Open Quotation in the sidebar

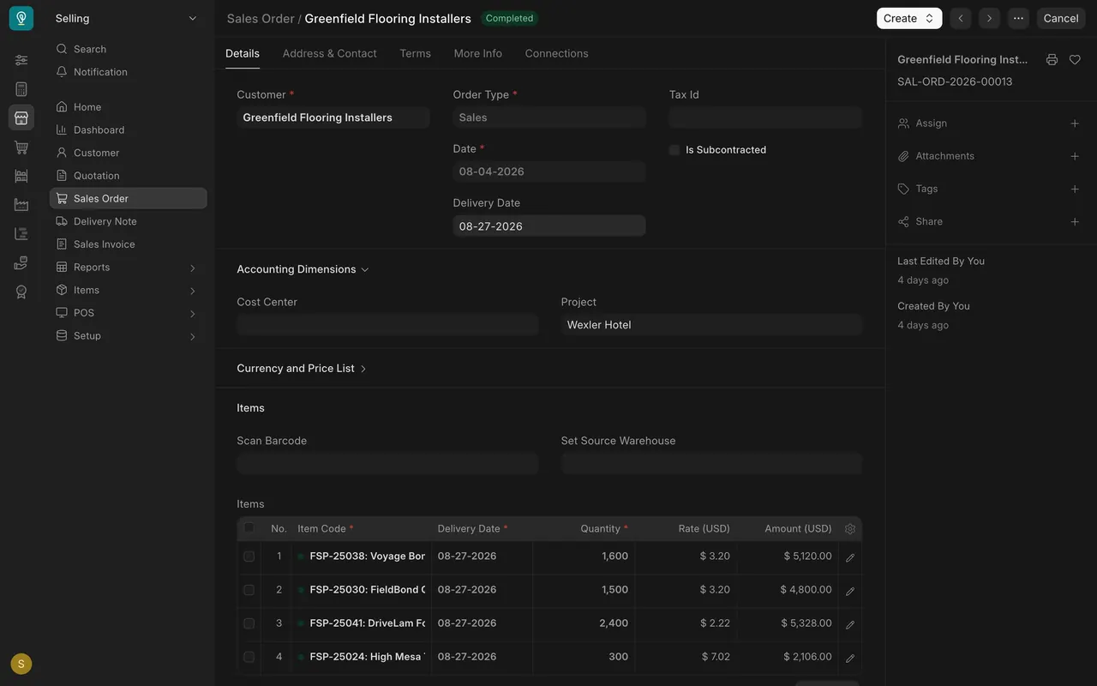[x=128, y=176]
